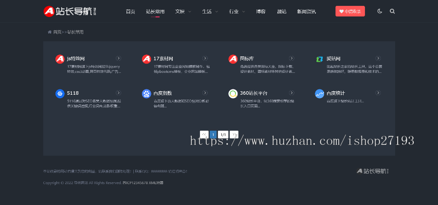438x205 pixels.
Task: Click the 站长导航 logo in header
Action: point(70,12)
